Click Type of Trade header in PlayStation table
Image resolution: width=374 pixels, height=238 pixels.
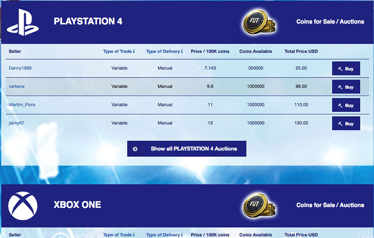tap(117, 51)
